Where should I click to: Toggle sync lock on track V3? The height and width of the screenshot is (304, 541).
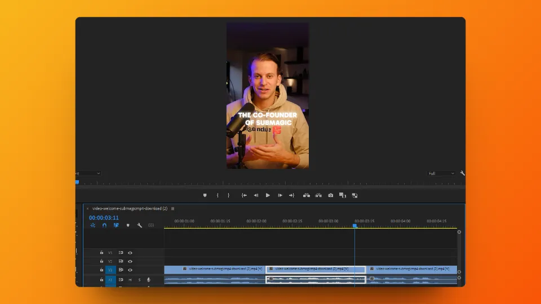pyautogui.click(x=121, y=253)
